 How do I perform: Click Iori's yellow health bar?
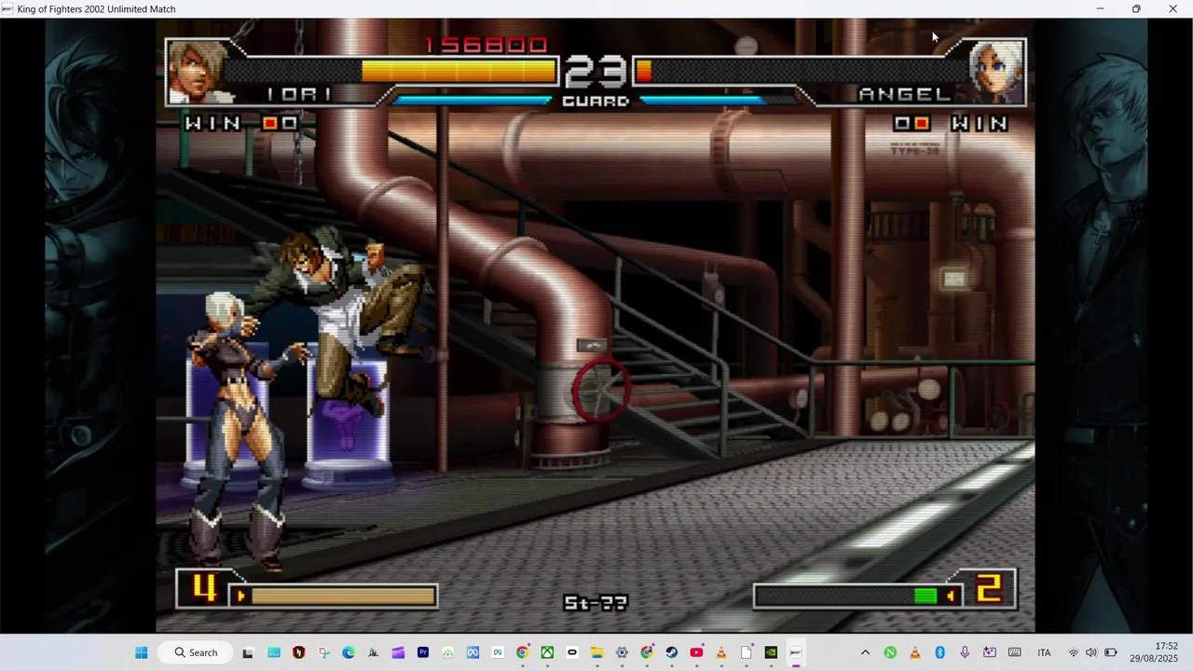(459, 72)
